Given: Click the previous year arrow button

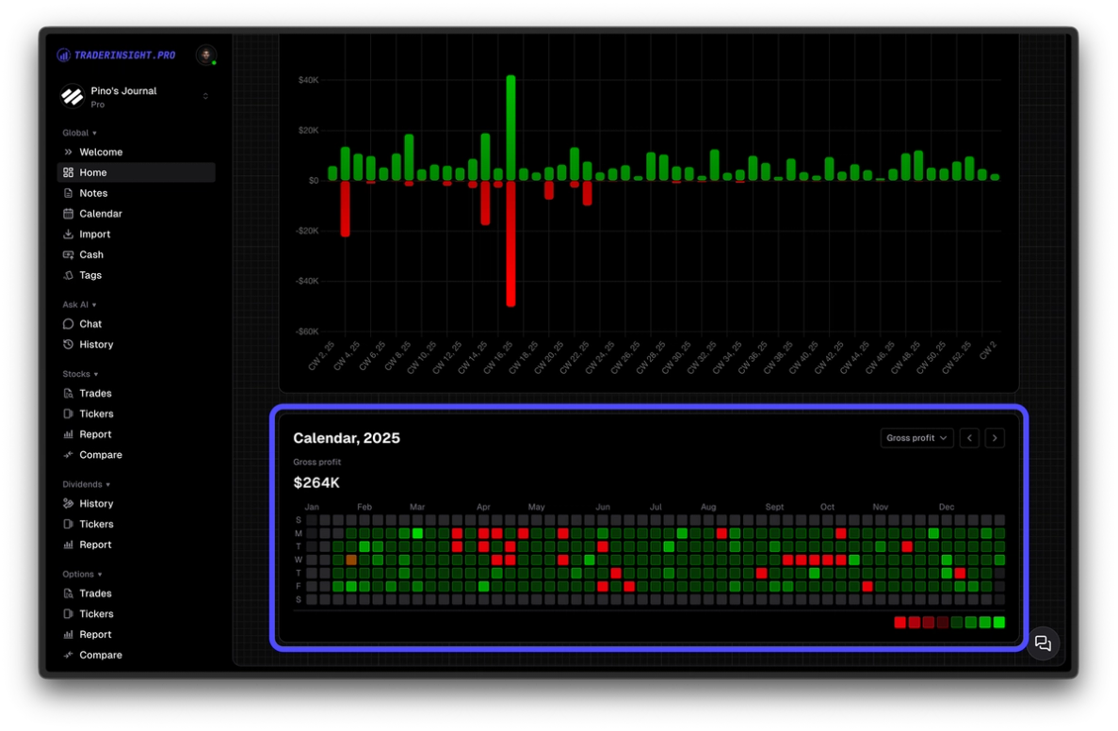Looking at the screenshot, I should (x=968, y=437).
